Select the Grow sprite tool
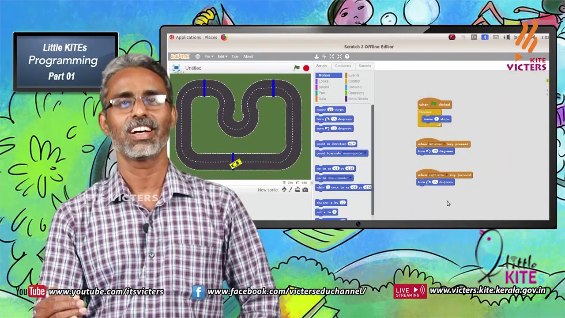The image size is (565, 318). coord(331,57)
